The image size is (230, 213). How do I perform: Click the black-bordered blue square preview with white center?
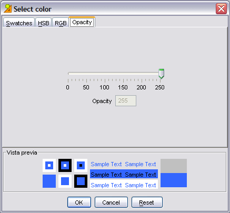65,165
